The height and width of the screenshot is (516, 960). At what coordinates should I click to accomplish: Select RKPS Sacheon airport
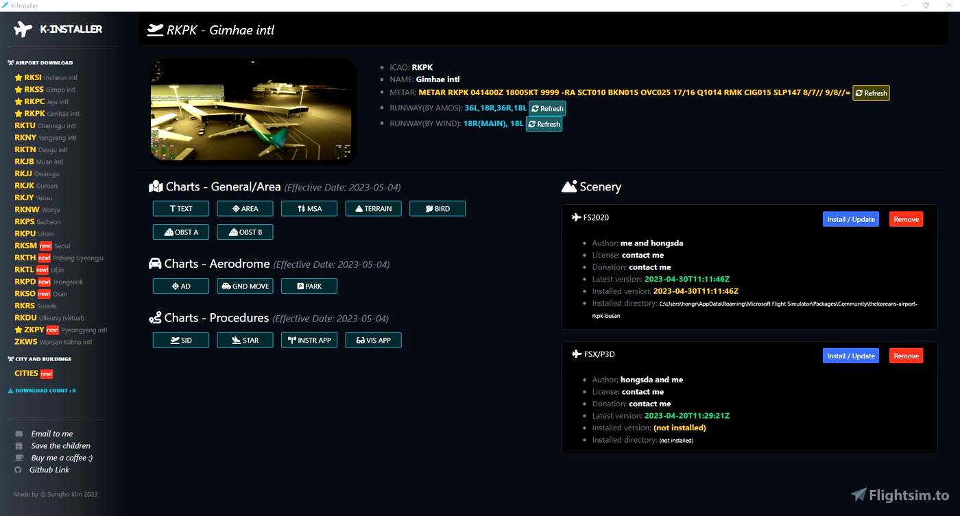pos(38,221)
